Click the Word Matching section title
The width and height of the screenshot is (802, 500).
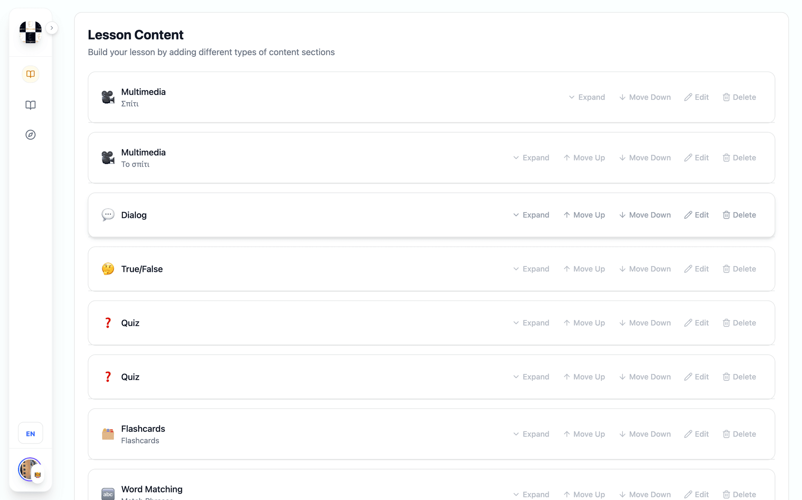coord(152,489)
